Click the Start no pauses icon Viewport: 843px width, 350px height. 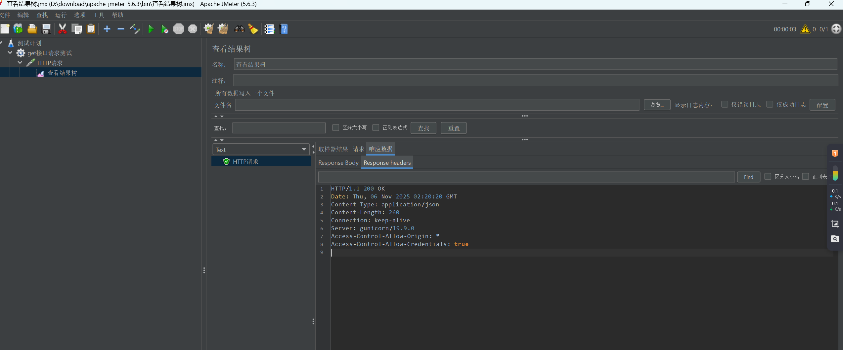[164, 29]
